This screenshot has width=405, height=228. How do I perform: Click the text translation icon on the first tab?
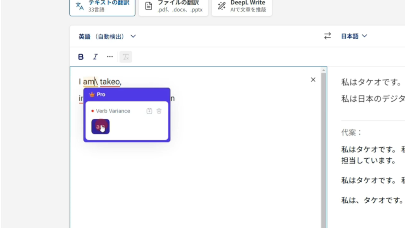coord(79,6)
